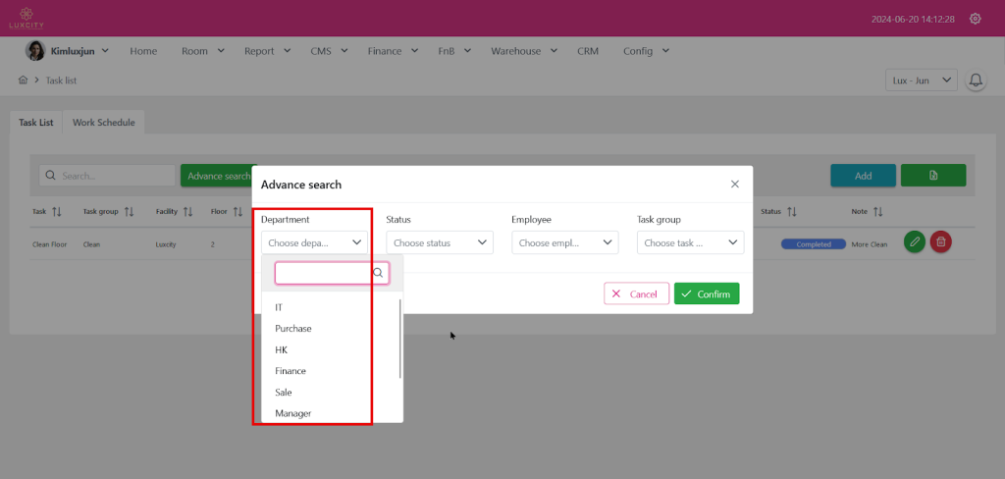Switch to Work Schedule tab
The image size is (1005, 479).
point(103,123)
